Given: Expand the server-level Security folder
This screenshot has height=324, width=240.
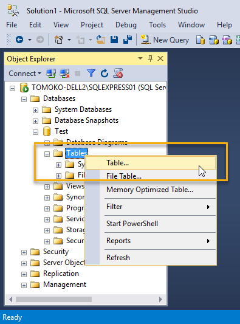Looking at the screenshot, I should (x=24, y=252).
